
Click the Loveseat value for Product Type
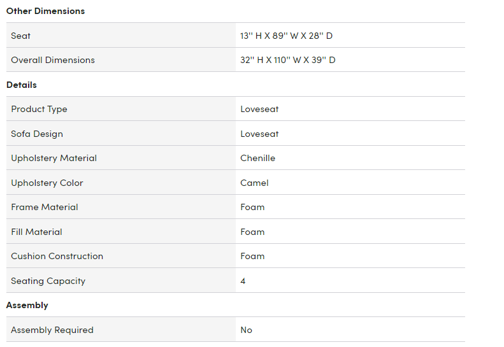[259, 110]
